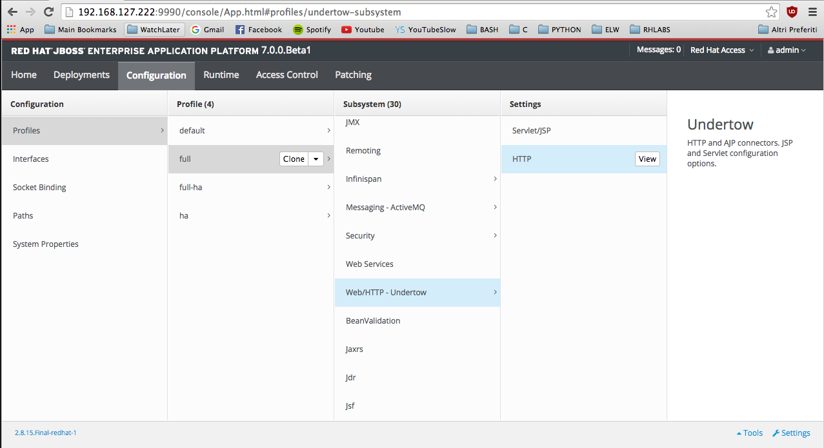Select the Jdr subsystem

(x=417, y=377)
